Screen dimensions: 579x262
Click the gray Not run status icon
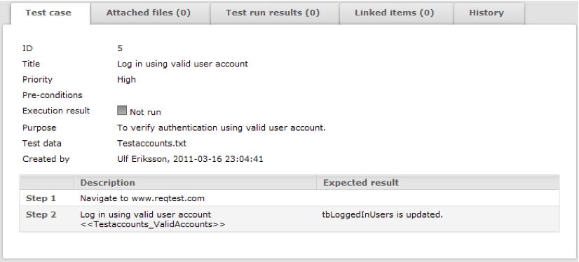tap(122, 111)
